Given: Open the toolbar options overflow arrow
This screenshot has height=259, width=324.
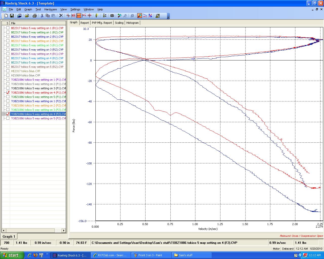Looking at the screenshot, I should (x=169, y=17).
